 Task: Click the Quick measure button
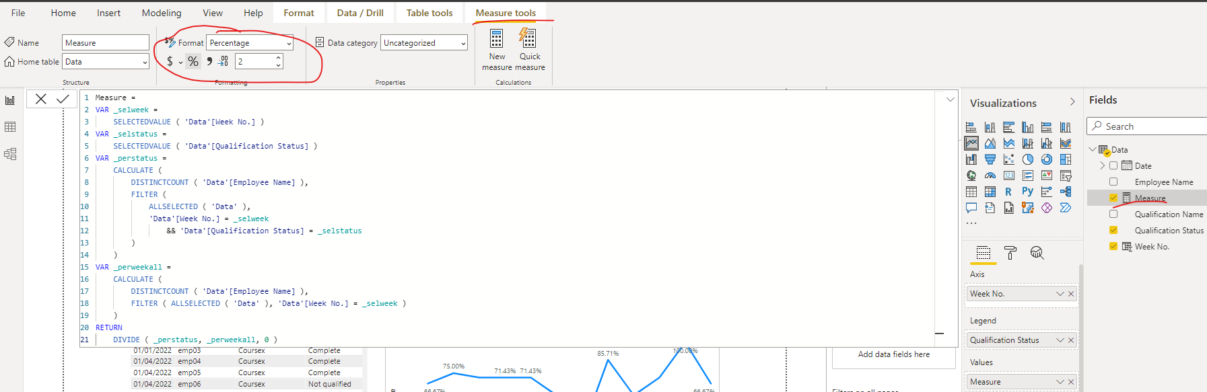click(x=530, y=49)
